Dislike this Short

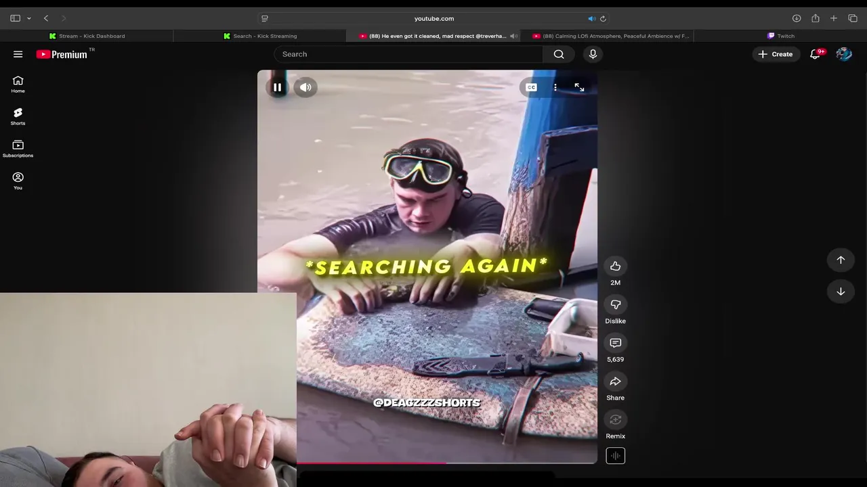(x=615, y=305)
